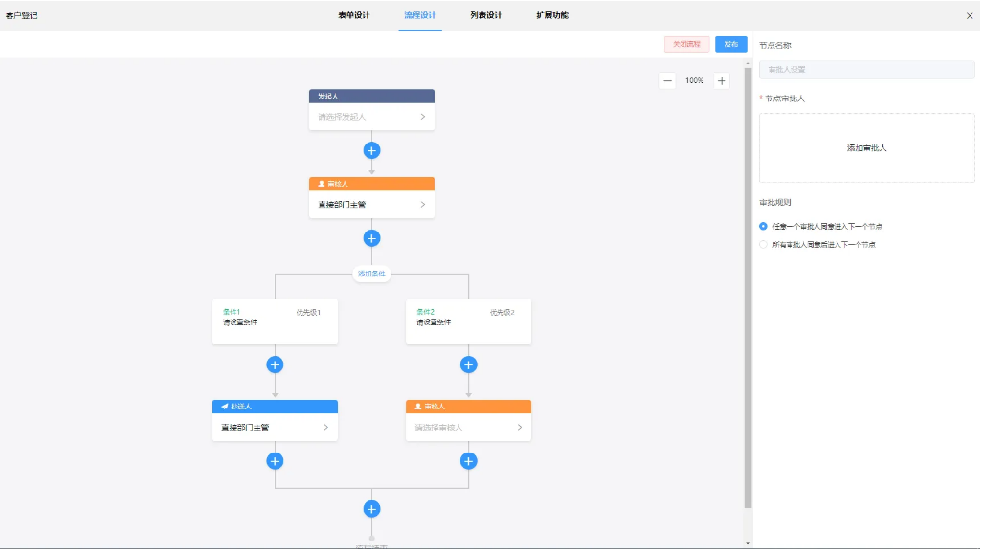This screenshot has width=982, height=552.
Task: Add node below 条件1 card
Action: tap(275, 364)
